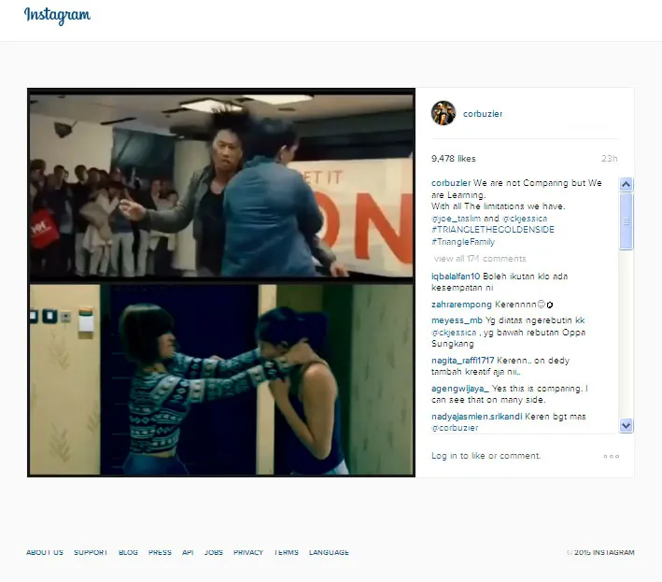Screen dimensions: 662x582
Task: Click the comments scrollbar down arrow
Action: [x=626, y=425]
